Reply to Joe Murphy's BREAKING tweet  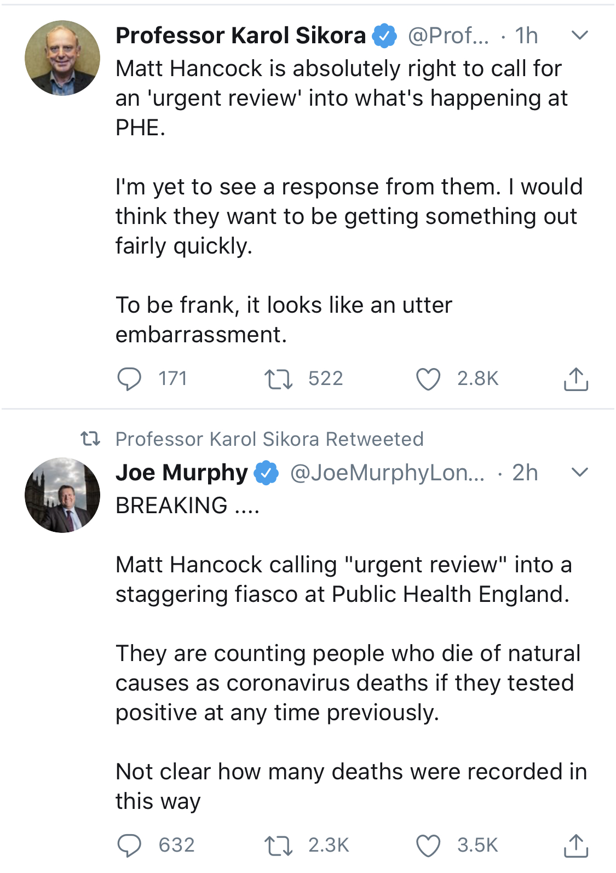[x=130, y=846]
